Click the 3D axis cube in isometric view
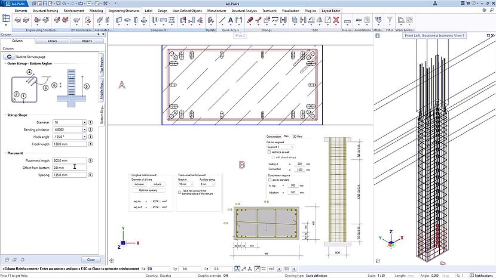496x278 pixels. pos(390,243)
